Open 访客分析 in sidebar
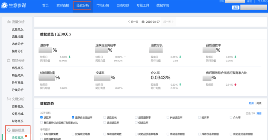Viewport: 268px width, 140px height. (17, 44)
